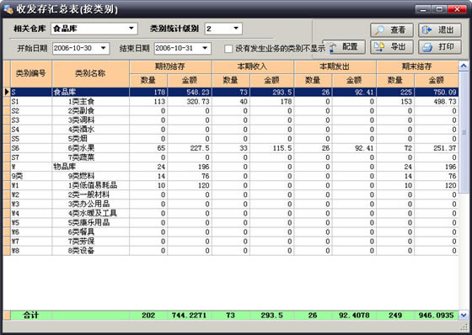Click the 导出 export documents icon

(379, 47)
